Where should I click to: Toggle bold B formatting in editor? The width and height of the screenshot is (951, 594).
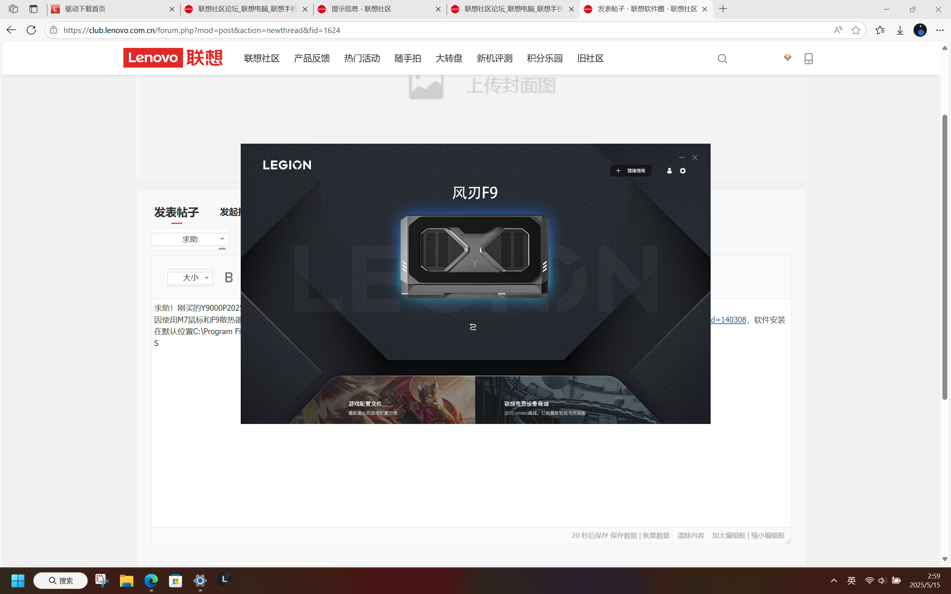tap(229, 277)
